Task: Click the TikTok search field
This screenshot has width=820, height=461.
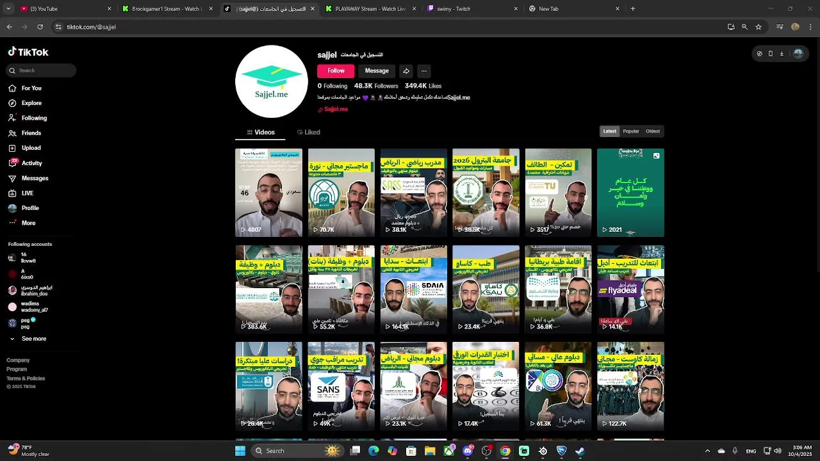Action: pyautogui.click(x=42, y=70)
